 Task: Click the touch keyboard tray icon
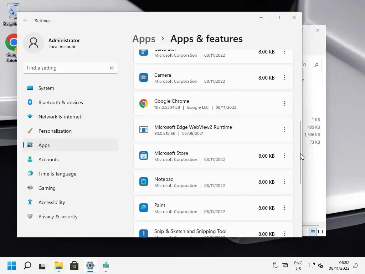[285, 265]
